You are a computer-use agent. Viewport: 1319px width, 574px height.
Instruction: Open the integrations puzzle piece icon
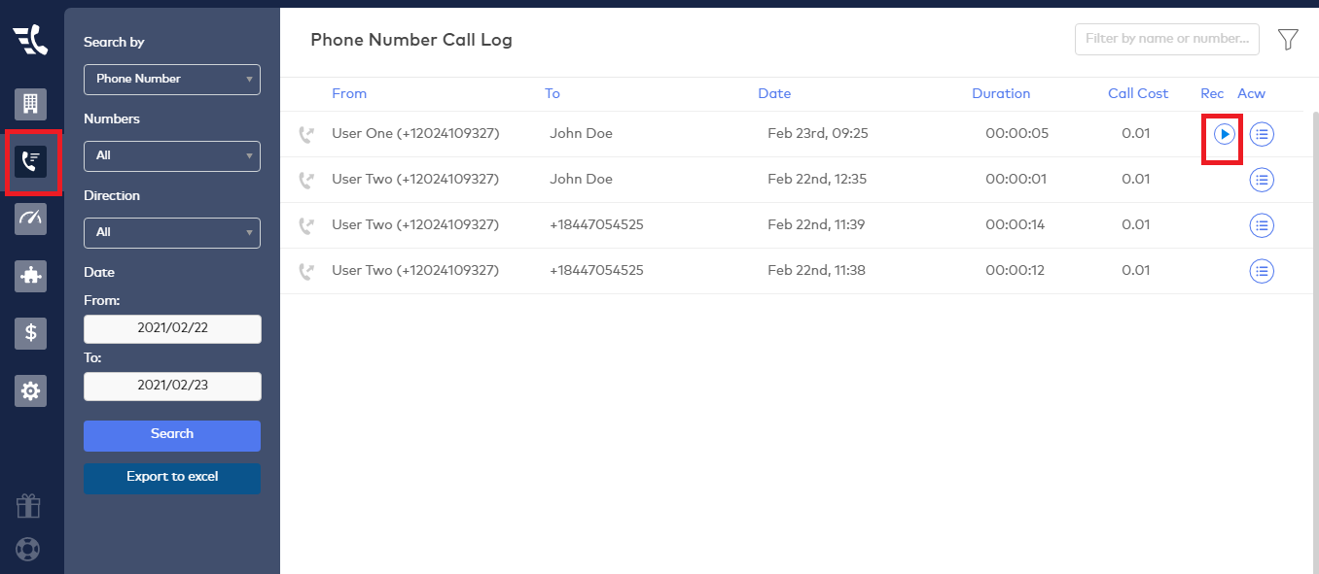(x=30, y=276)
